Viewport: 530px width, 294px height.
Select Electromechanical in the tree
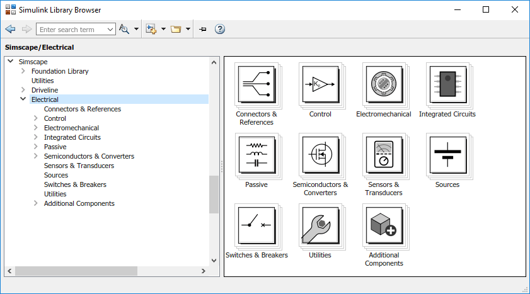tap(71, 128)
